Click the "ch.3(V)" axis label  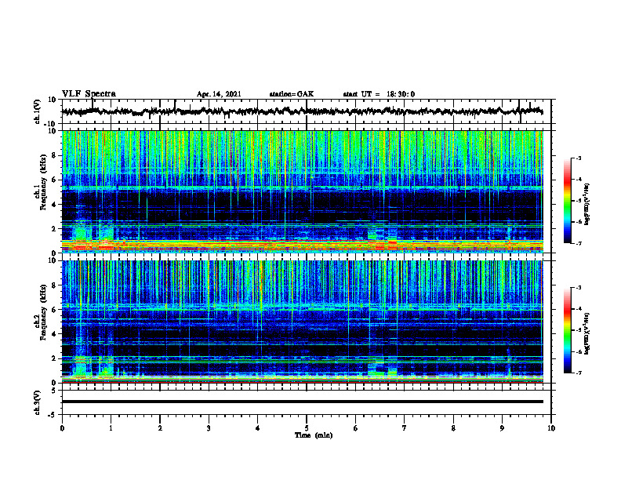38,402
